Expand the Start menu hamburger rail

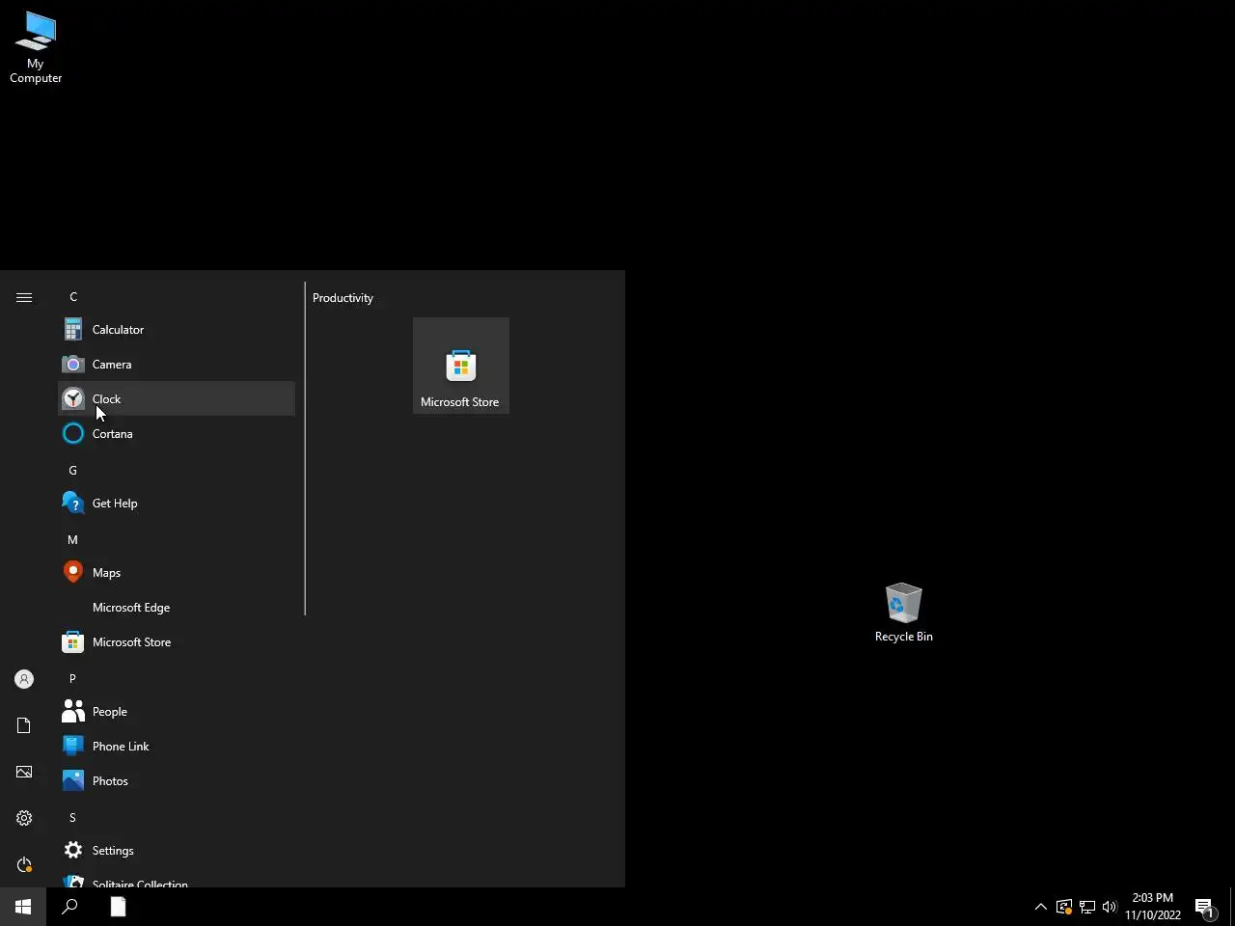pyautogui.click(x=24, y=297)
